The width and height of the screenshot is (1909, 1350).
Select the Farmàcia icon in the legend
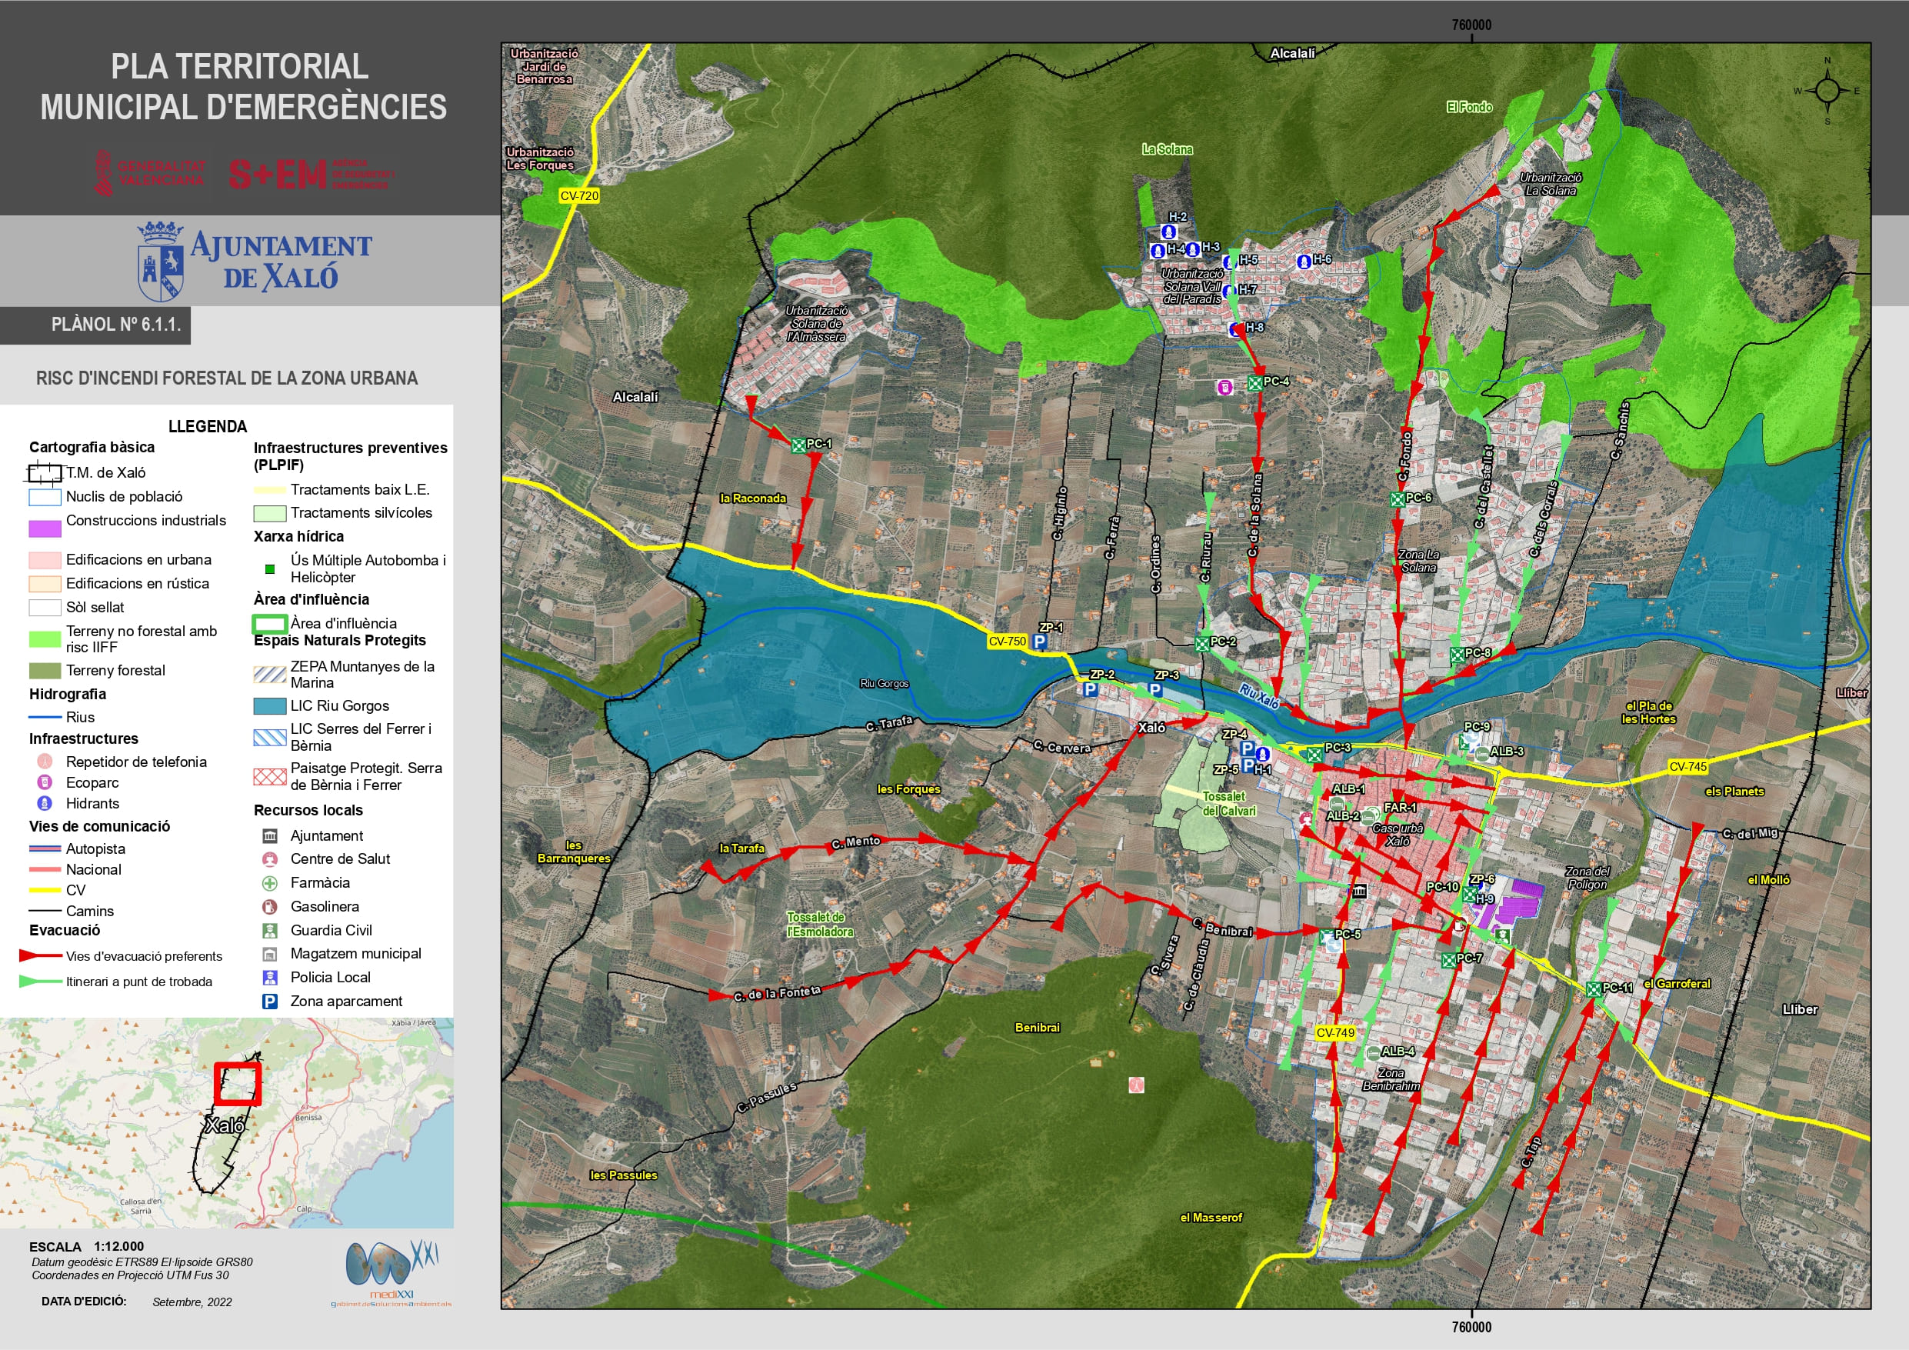(269, 882)
